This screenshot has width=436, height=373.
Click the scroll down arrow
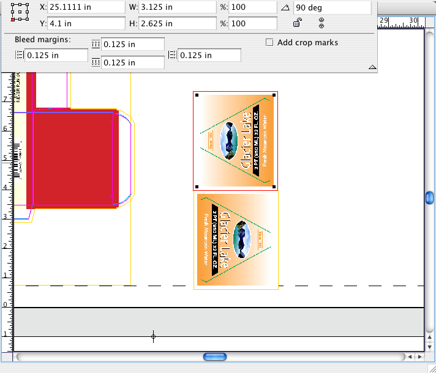[x=430, y=347]
